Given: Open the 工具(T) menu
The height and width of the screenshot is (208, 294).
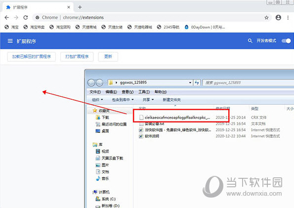Looking at the screenshot, I should [144, 92].
